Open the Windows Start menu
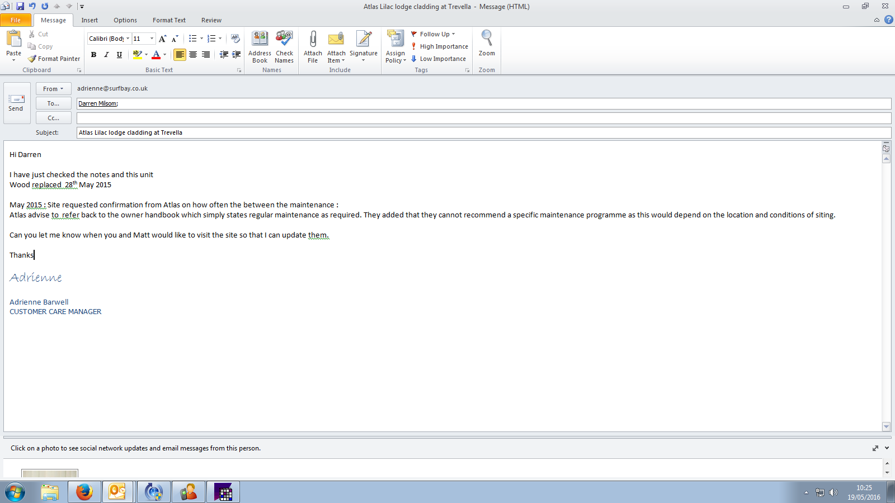The height and width of the screenshot is (503, 895). click(x=15, y=492)
